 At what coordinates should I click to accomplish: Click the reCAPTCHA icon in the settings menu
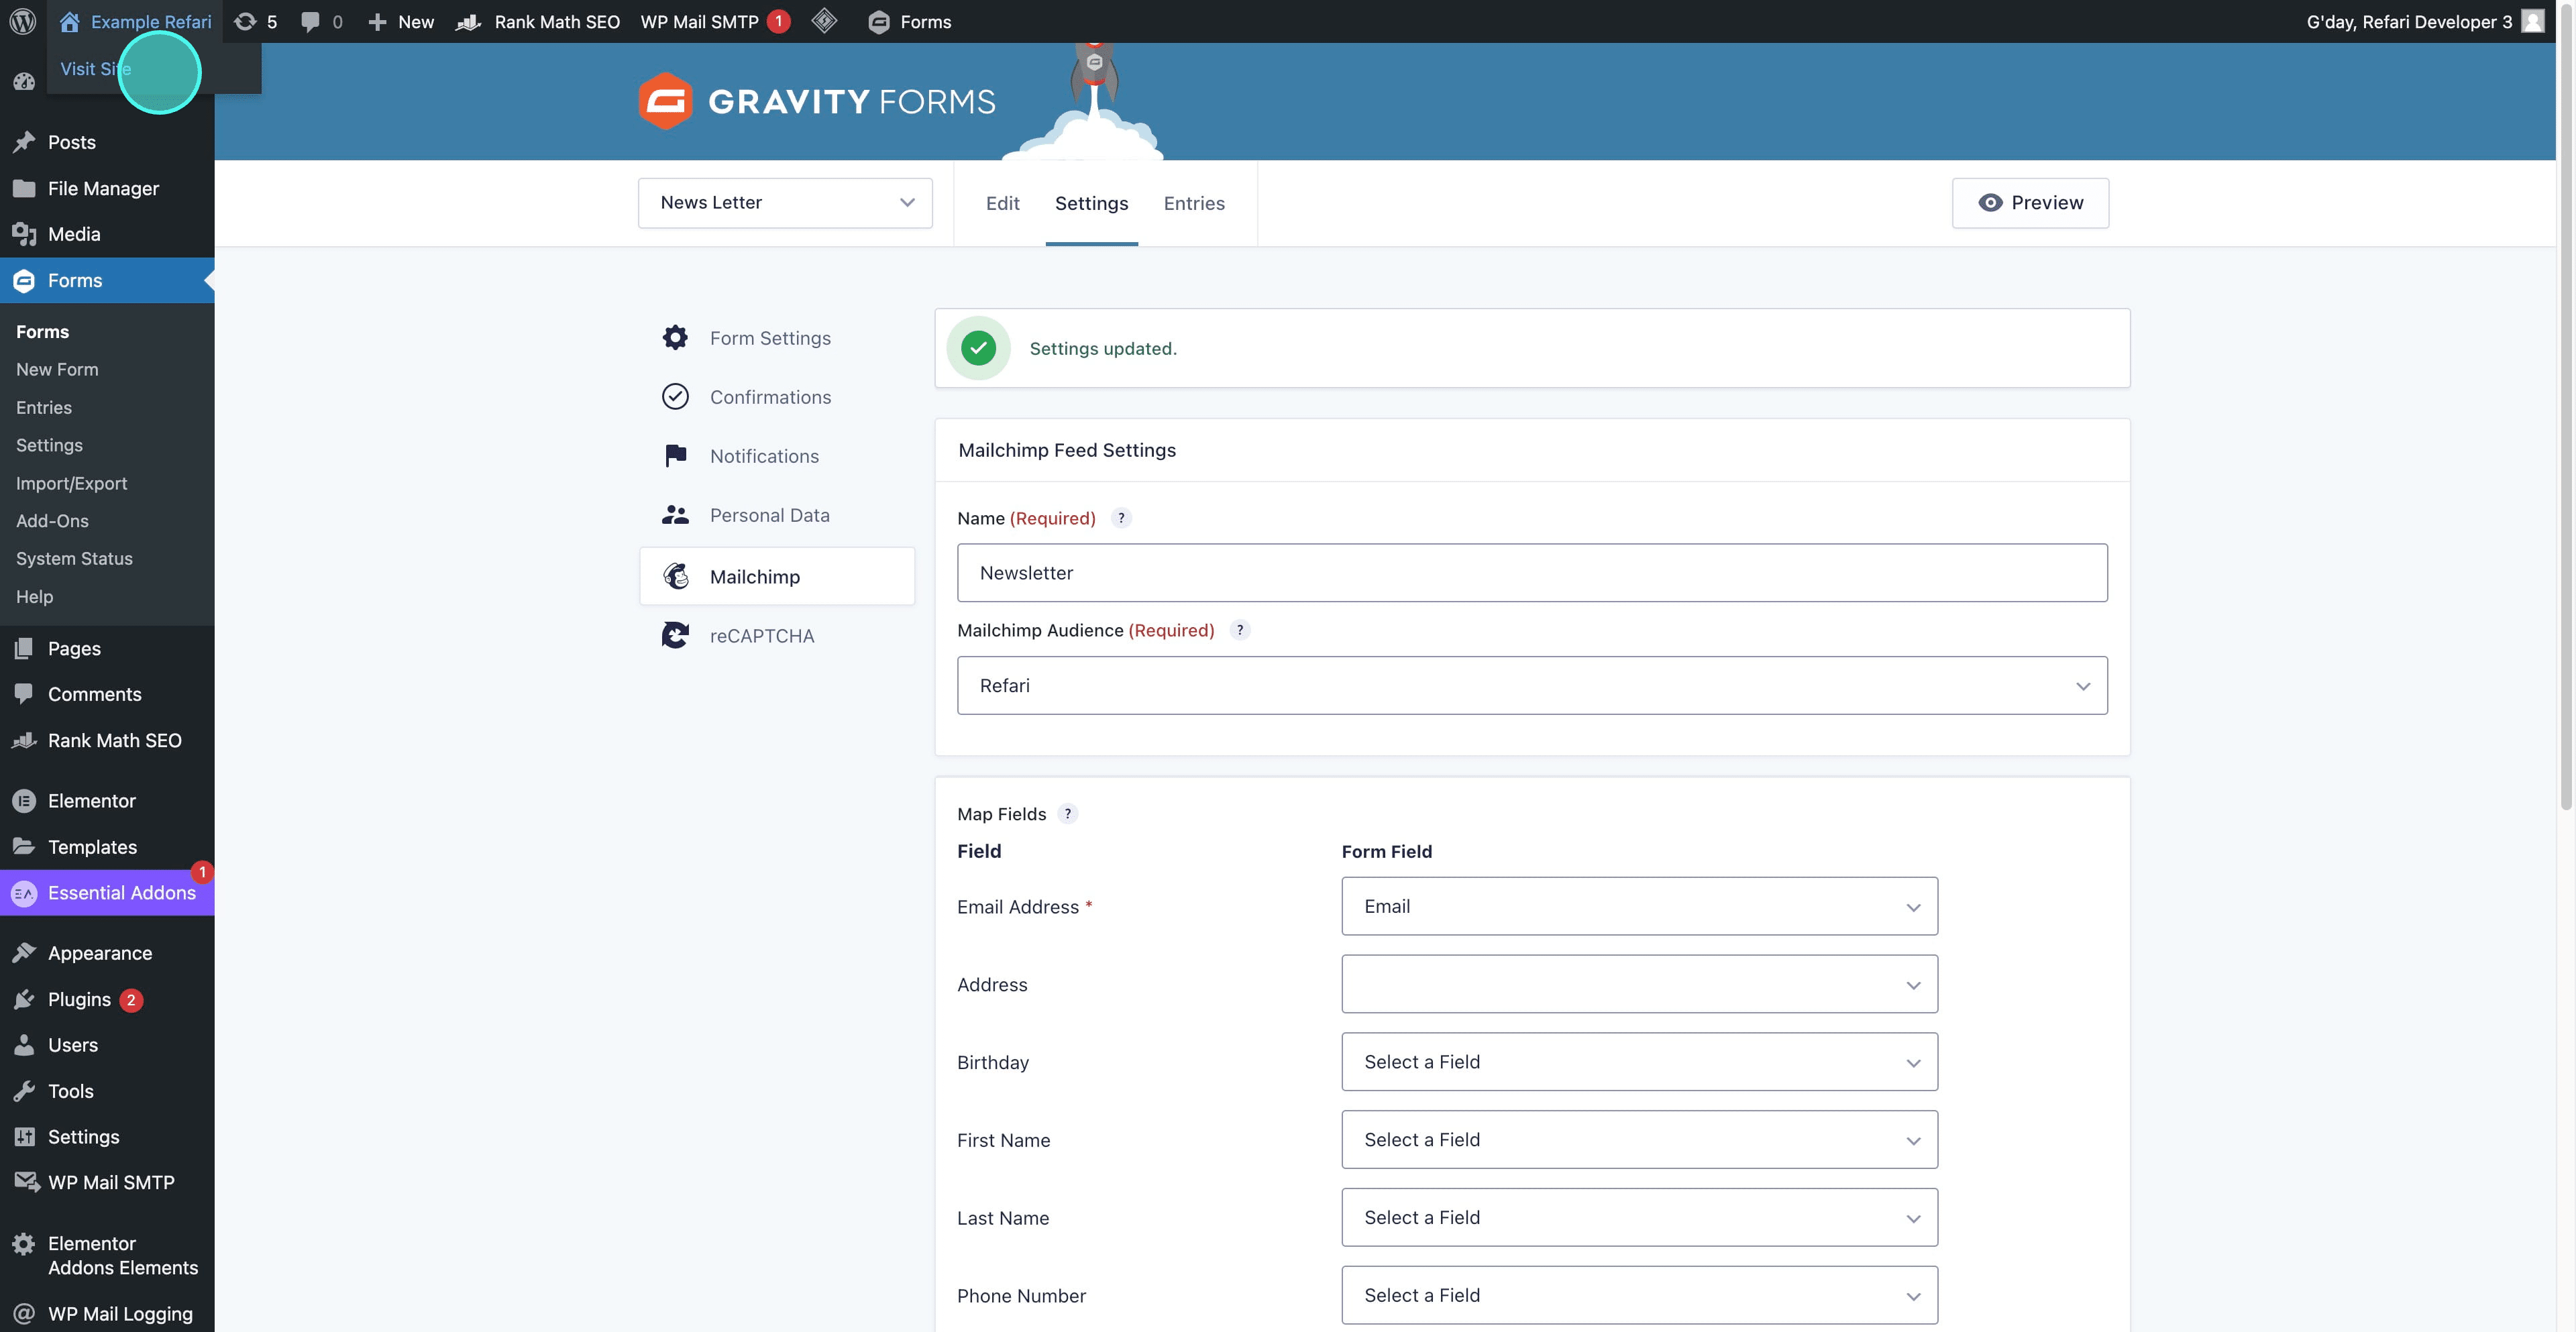click(x=675, y=635)
